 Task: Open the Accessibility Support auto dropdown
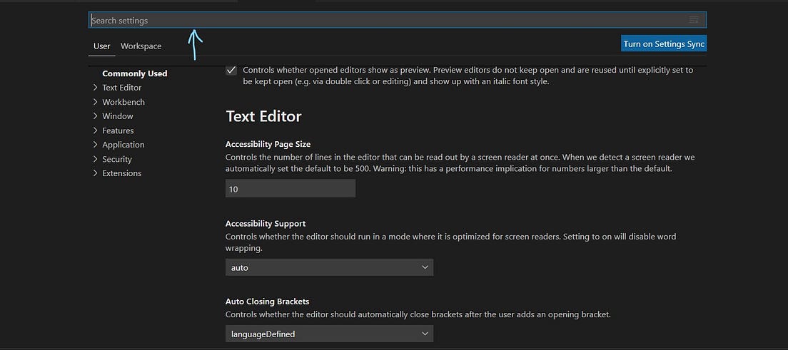[329, 267]
